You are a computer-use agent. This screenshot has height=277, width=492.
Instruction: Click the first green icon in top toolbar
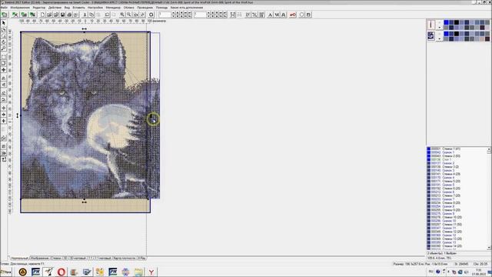tap(5, 15)
